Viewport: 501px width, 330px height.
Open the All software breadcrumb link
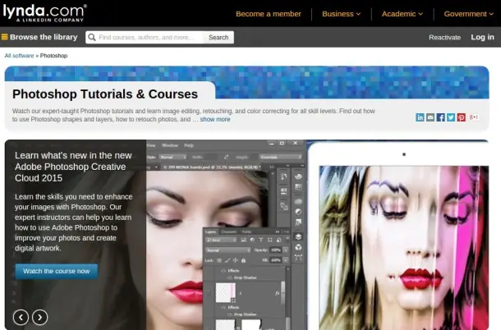pos(19,56)
